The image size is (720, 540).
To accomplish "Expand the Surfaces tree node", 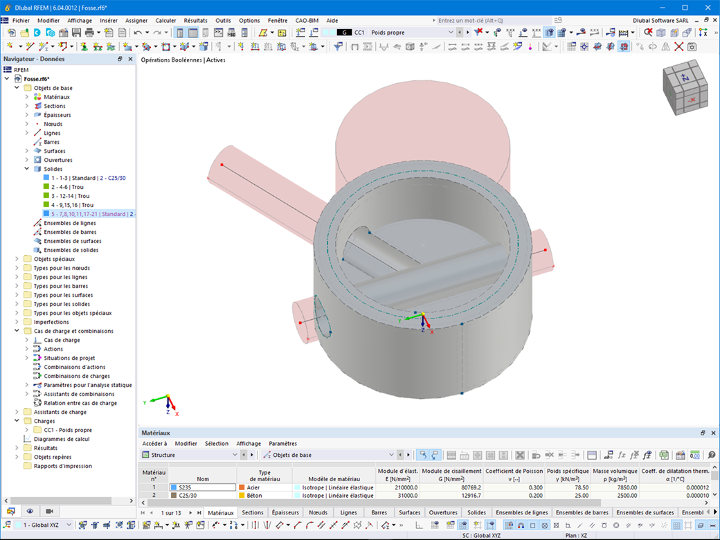I will 26,151.
